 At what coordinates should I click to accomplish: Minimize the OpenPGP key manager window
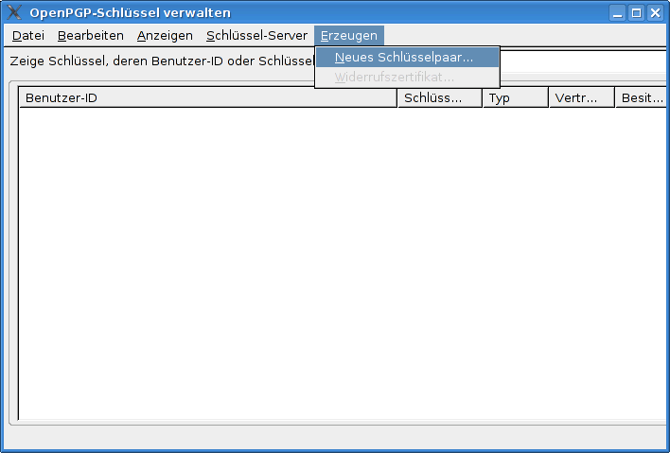click(x=617, y=13)
